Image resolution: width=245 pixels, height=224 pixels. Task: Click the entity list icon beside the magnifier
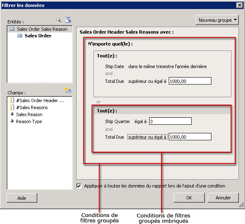pyautogui.click(x=68, y=20)
